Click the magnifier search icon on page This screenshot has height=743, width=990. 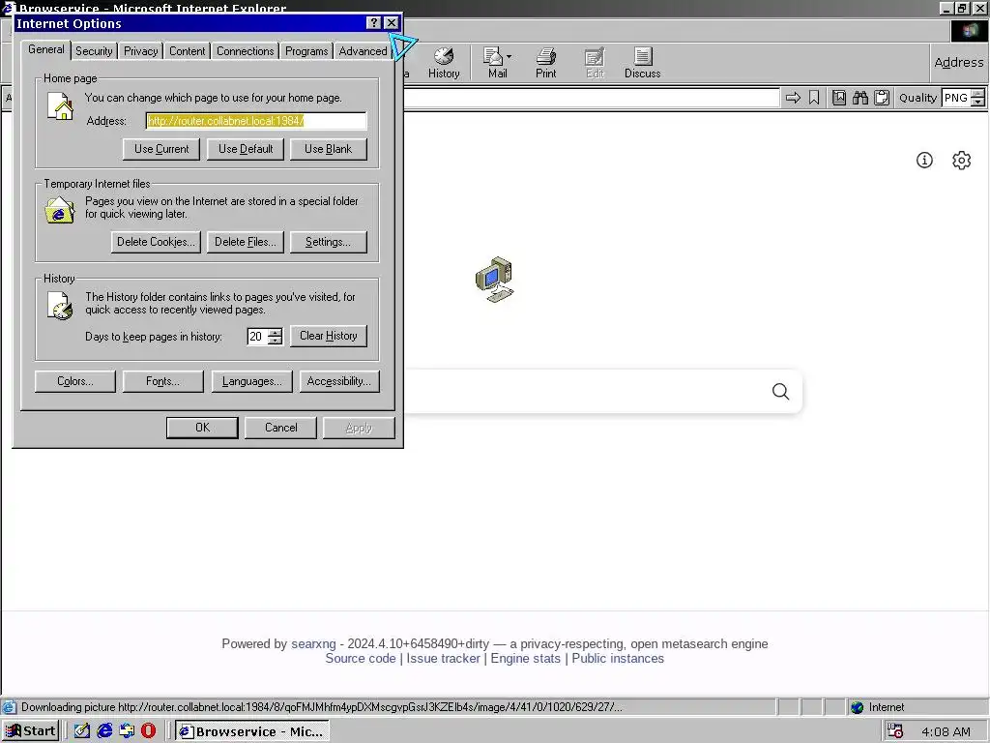(x=780, y=392)
